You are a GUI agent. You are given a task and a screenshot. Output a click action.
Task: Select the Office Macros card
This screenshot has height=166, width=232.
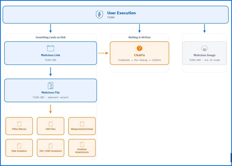click(19, 126)
